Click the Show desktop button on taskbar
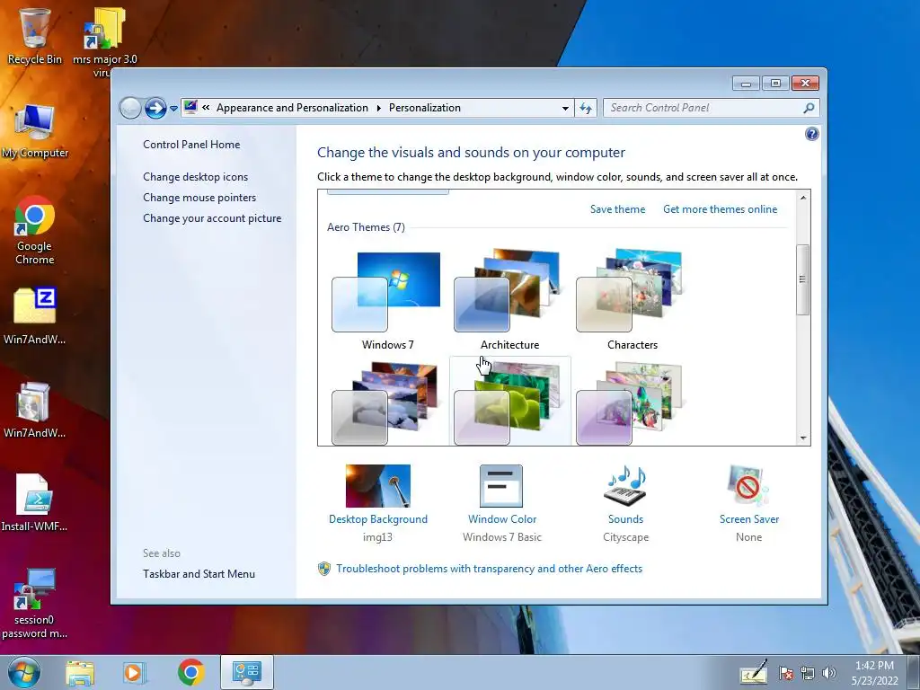This screenshot has height=690, width=920. click(914, 672)
